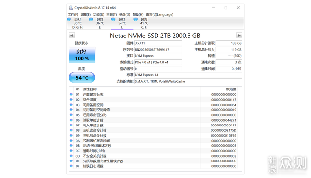Click the 属性名称 column header
This screenshot has height=178, width=311.
[x=89, y=89]
